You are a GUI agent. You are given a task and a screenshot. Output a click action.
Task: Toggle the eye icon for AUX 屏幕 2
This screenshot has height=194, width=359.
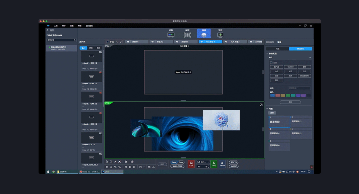click(x=226, y=42)
